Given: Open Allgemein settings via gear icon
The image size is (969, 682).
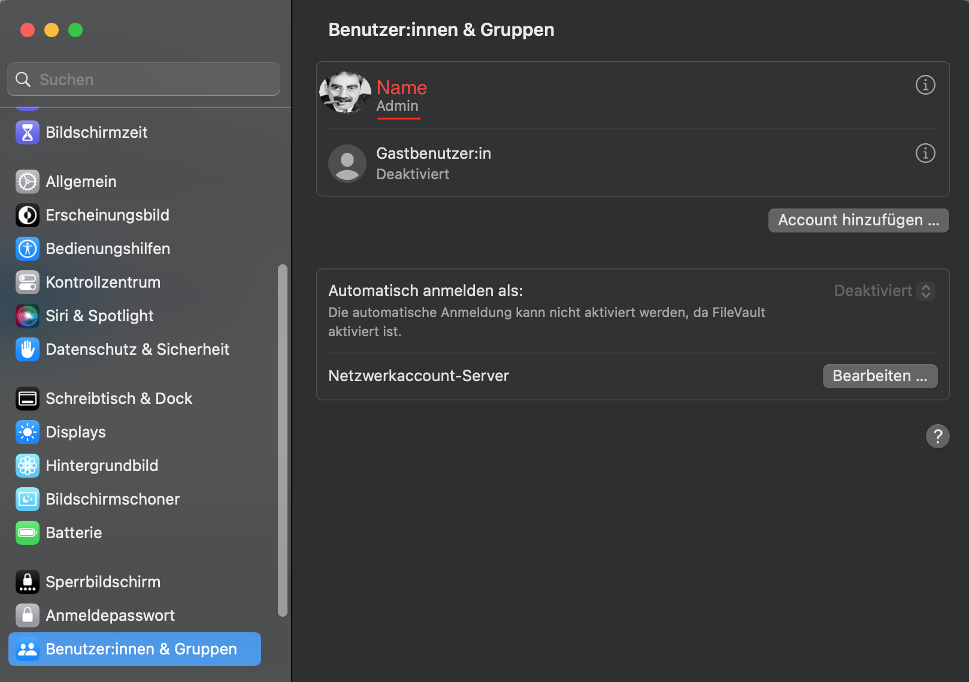Looking at the screenshot, I should coord(28,182).
